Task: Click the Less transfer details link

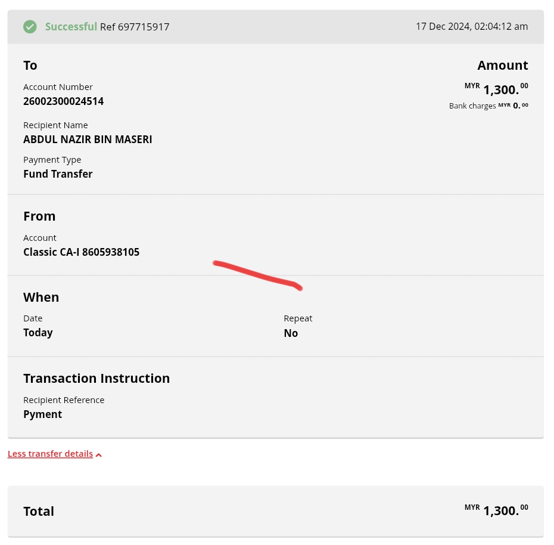Action: pyautogui.click(x=50, y=454)
